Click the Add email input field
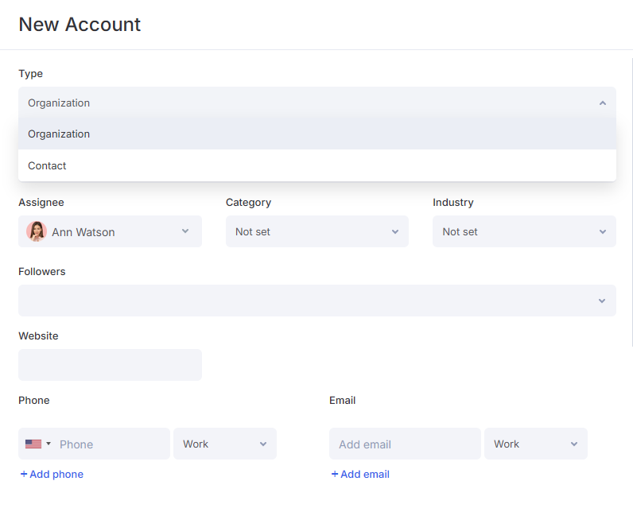633x512 pixels. (405, 444)
